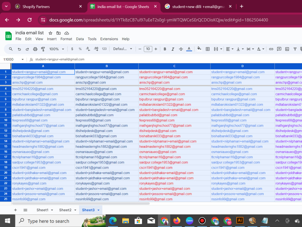Open Sheet3 tab dropdown arrow
302x227 pixels.
point(98,210)
